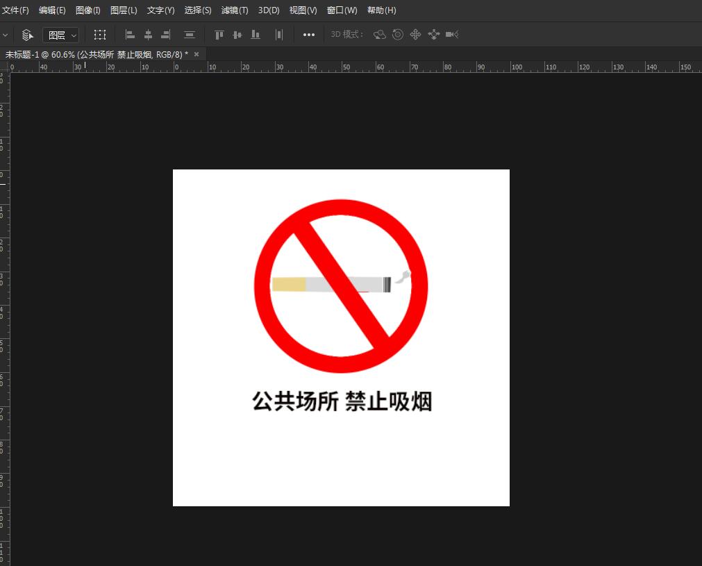Open extra alignment options via the ellipsis icon

(308, 35)
